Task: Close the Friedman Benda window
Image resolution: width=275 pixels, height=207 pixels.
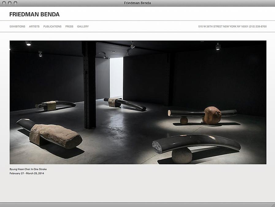Action: click(x=4, y=3)
